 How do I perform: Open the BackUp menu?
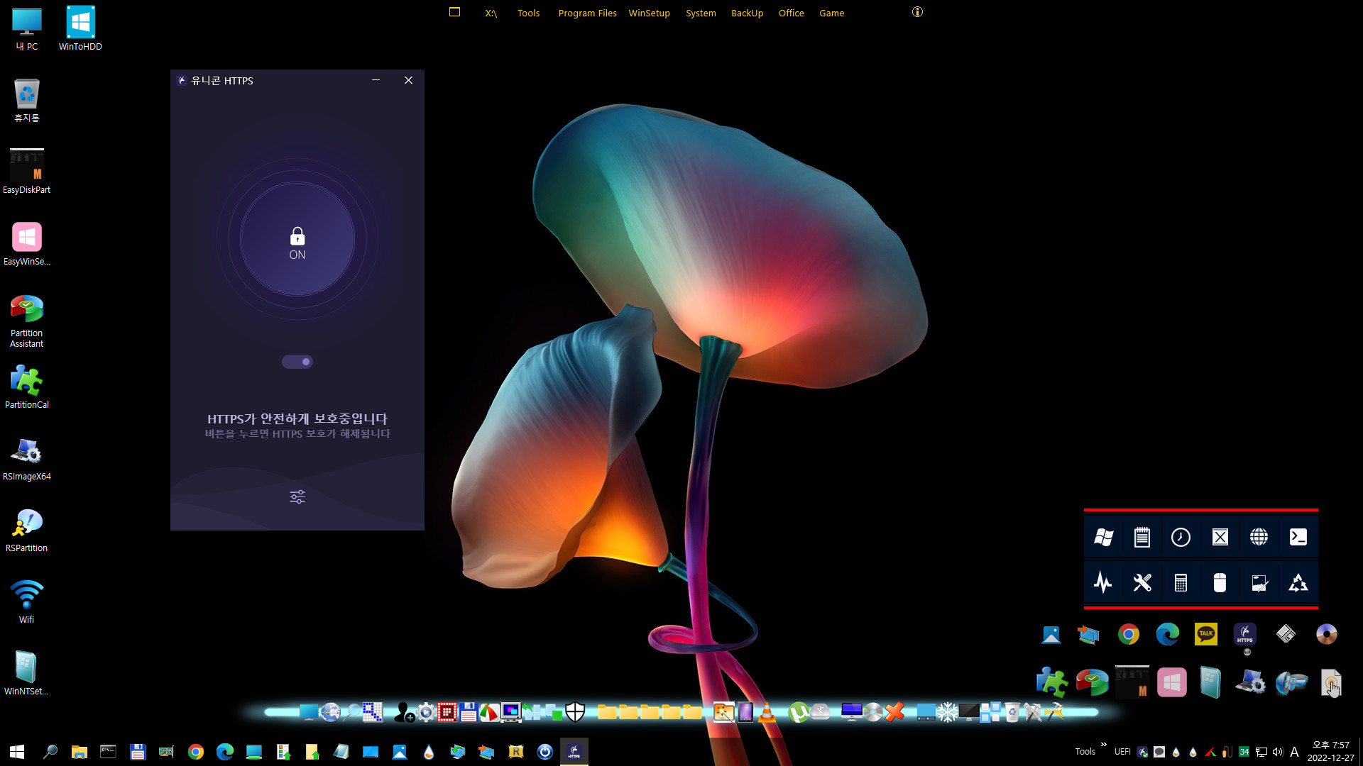(x=747, y=13)
